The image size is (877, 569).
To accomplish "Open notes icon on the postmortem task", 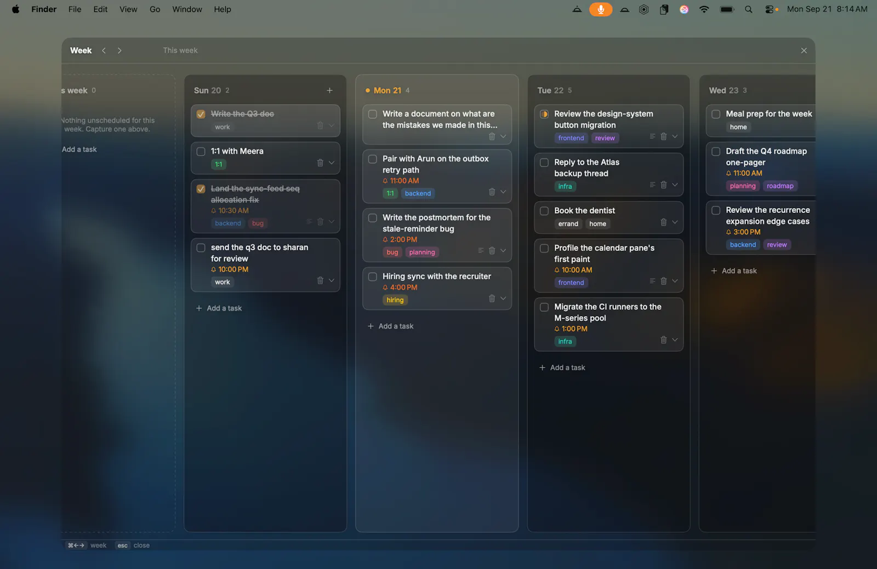I will point(481,250).
